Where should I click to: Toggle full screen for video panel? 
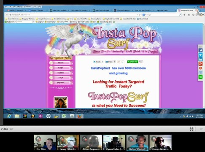coord(192,129)
